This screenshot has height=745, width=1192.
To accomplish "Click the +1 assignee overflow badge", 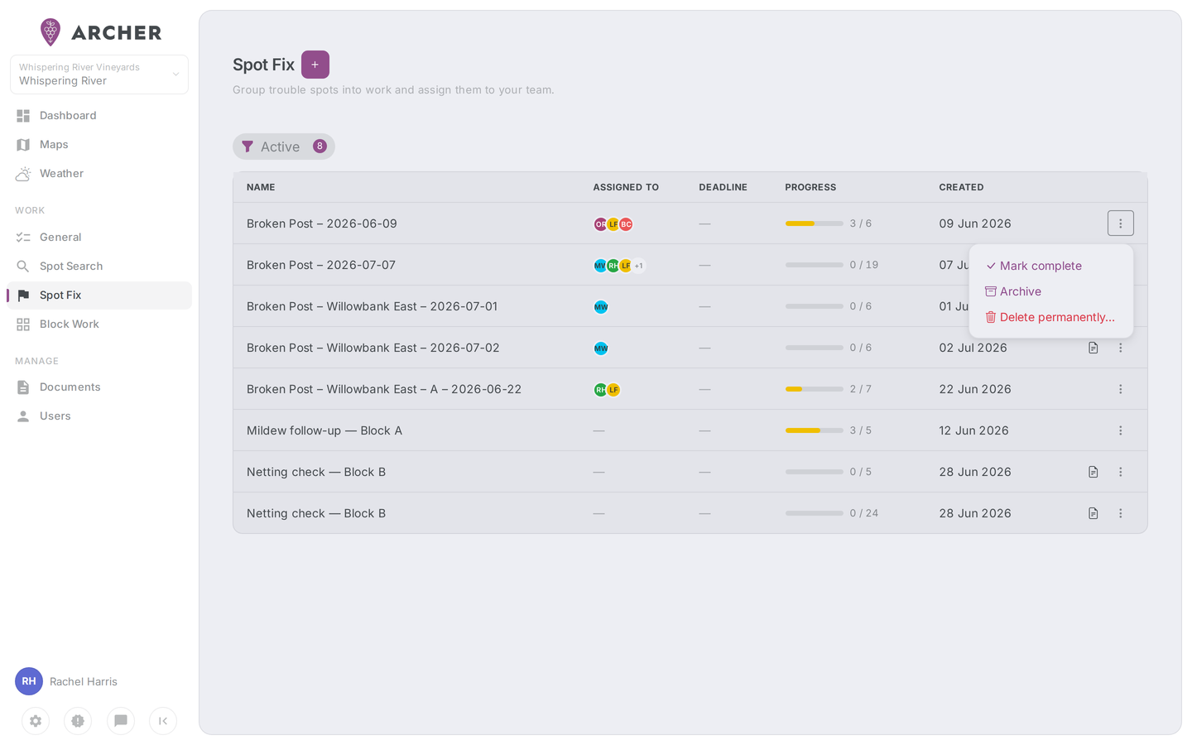I will 639,266.
